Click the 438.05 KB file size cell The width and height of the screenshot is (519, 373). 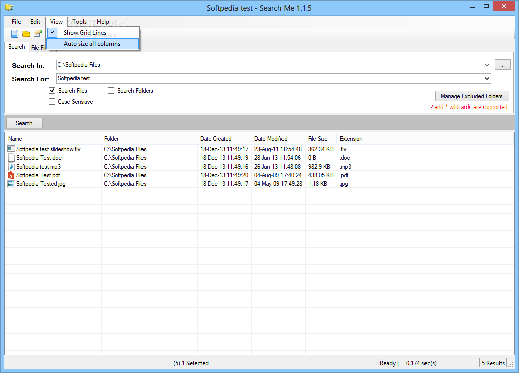[321, 175]
